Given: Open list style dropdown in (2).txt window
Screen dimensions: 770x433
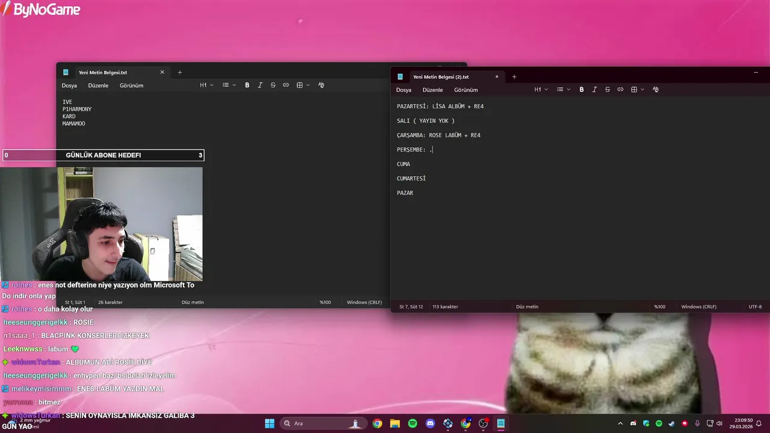Looking at the screenshot, I should click(x=564, y=90).
